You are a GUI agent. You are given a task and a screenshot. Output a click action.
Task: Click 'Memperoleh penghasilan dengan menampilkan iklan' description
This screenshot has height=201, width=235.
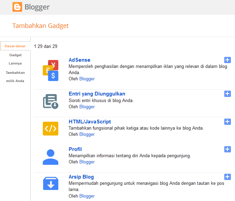click(x=148, y=69)
